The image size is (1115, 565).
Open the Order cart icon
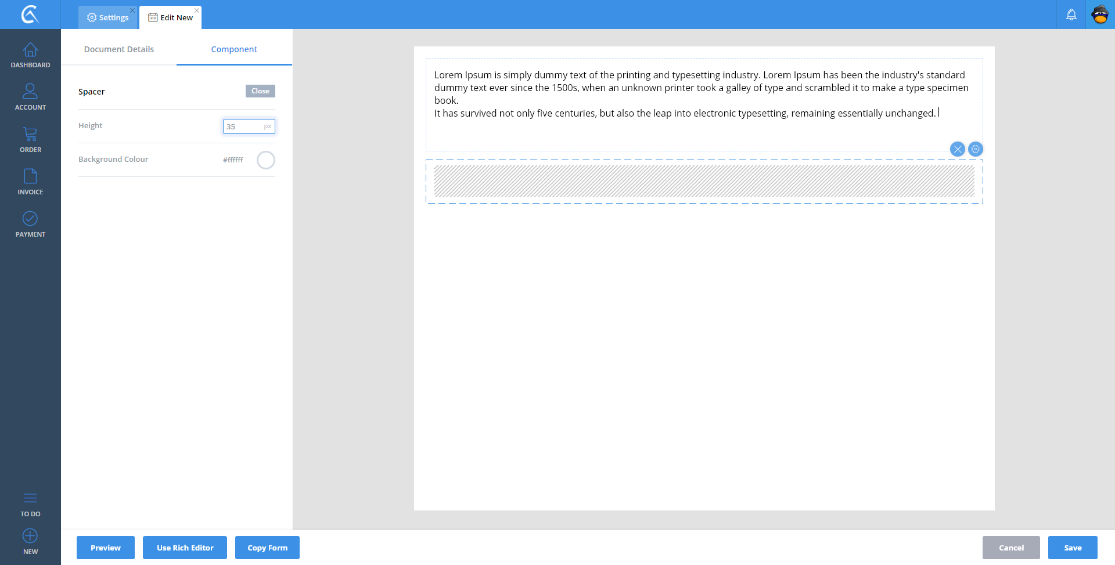coord(30,135)
